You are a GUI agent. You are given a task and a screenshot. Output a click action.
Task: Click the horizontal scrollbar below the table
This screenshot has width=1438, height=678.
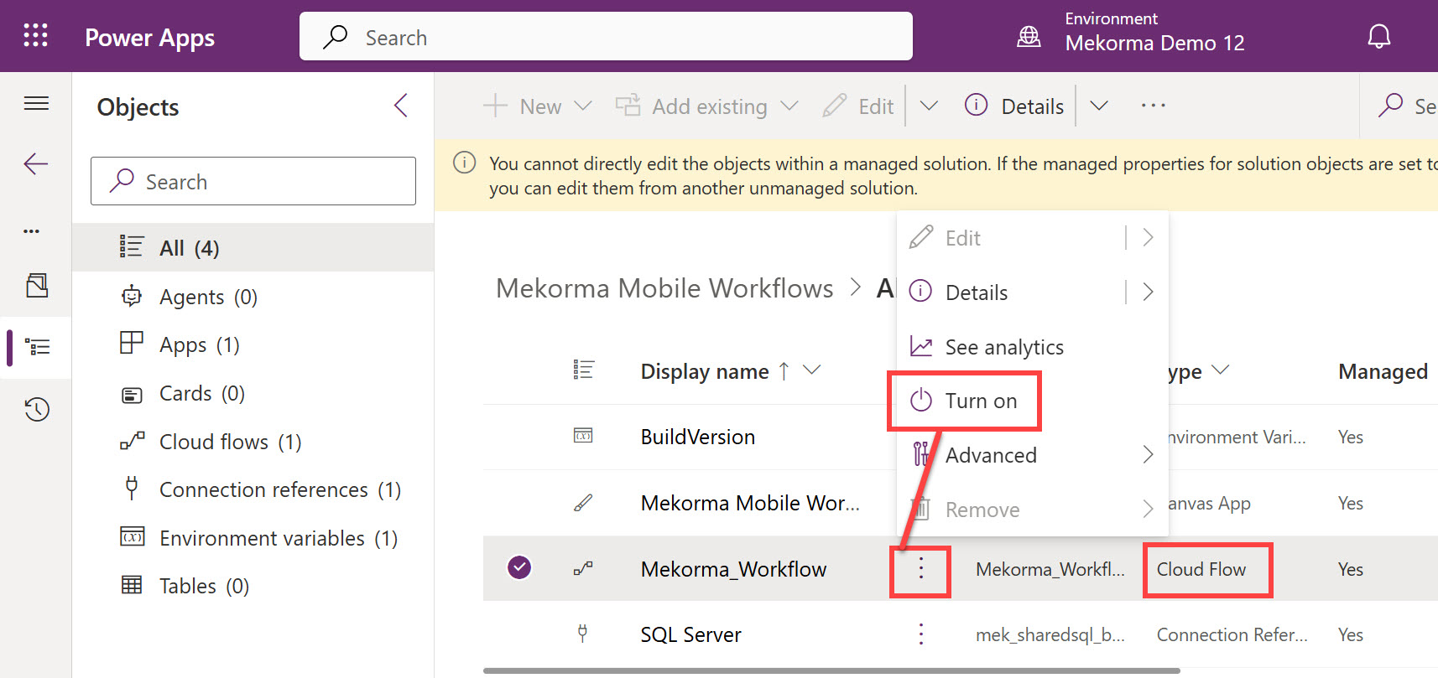coord(831,670)
